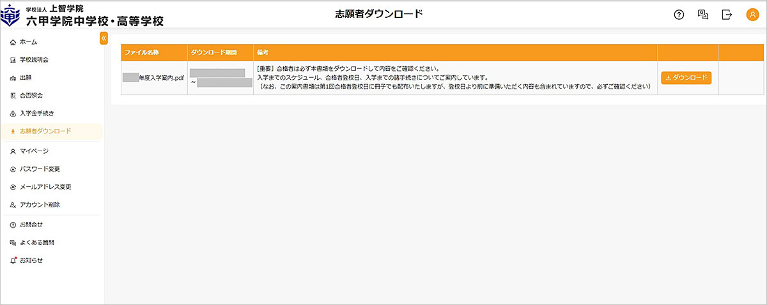Select 志願者ダウンロード sidebar item
This screenshot has height=305, width=767.
click(x=45, y=131)
